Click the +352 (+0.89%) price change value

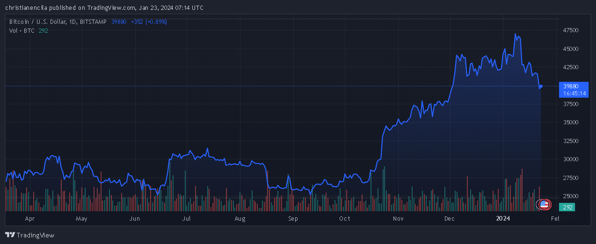[149, 22]
